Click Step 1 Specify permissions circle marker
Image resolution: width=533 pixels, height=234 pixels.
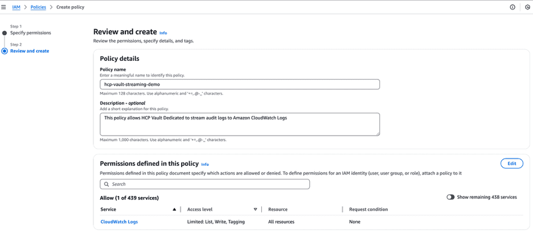[5, 33]
